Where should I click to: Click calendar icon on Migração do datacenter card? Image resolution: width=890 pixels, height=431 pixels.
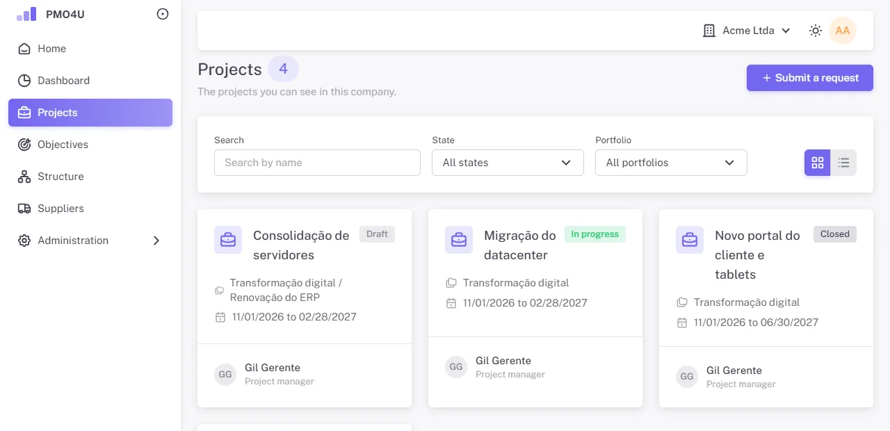click(x=451, y=303)
